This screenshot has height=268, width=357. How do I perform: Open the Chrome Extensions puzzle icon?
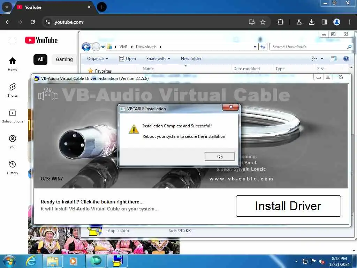[x=281, y=22]
